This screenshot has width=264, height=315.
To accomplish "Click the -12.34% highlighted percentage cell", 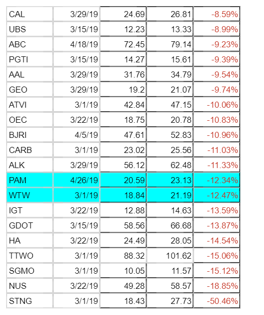I will point(217,180).
